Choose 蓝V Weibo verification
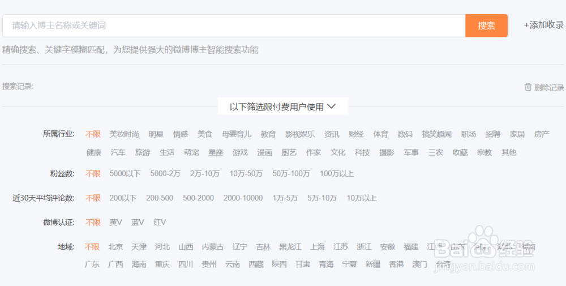 (x=138, y=223)
